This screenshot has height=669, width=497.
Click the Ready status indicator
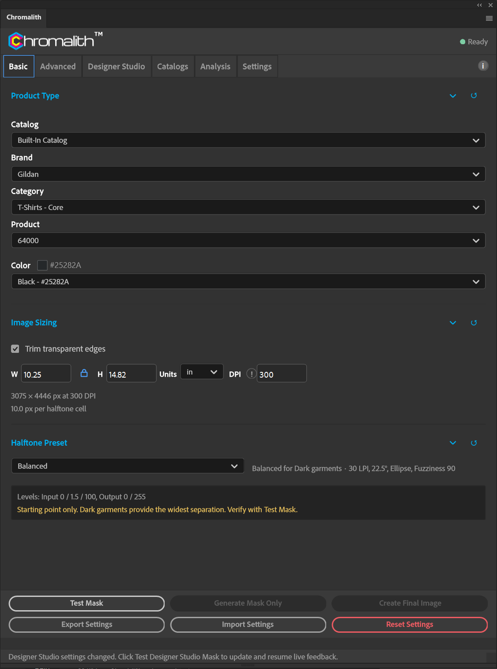point(474,42)
